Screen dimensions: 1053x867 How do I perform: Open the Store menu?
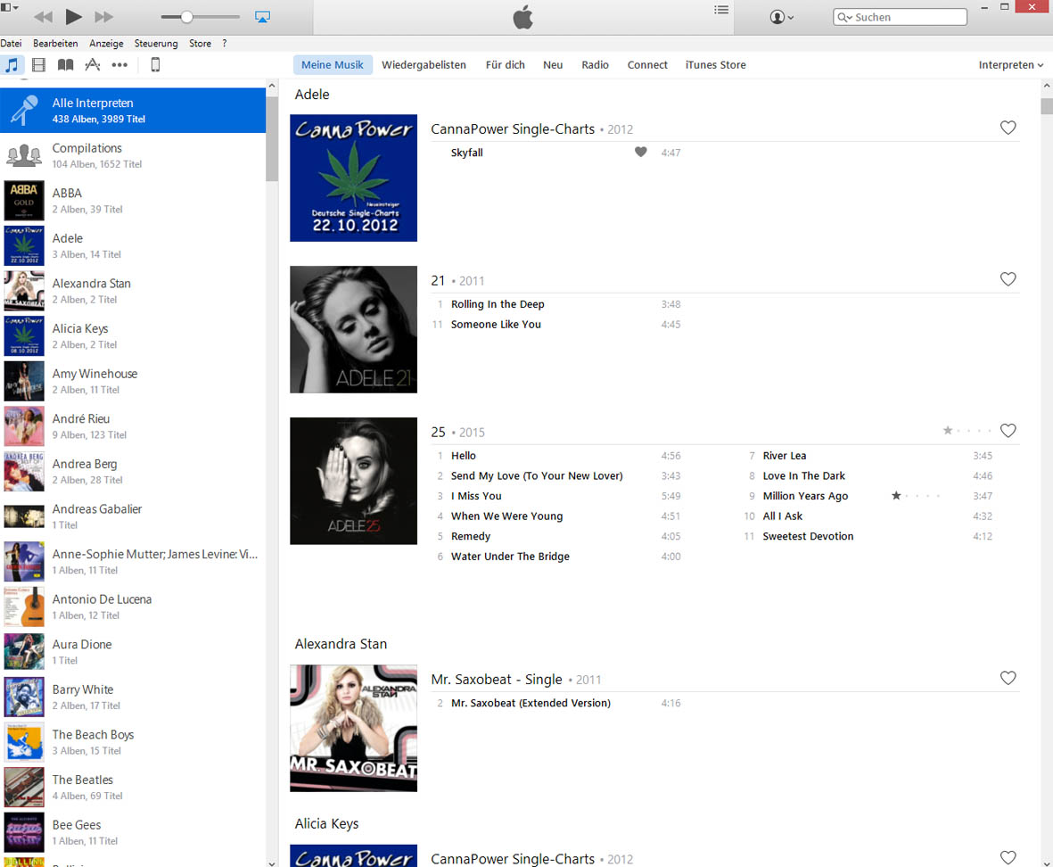click(200, 43)
